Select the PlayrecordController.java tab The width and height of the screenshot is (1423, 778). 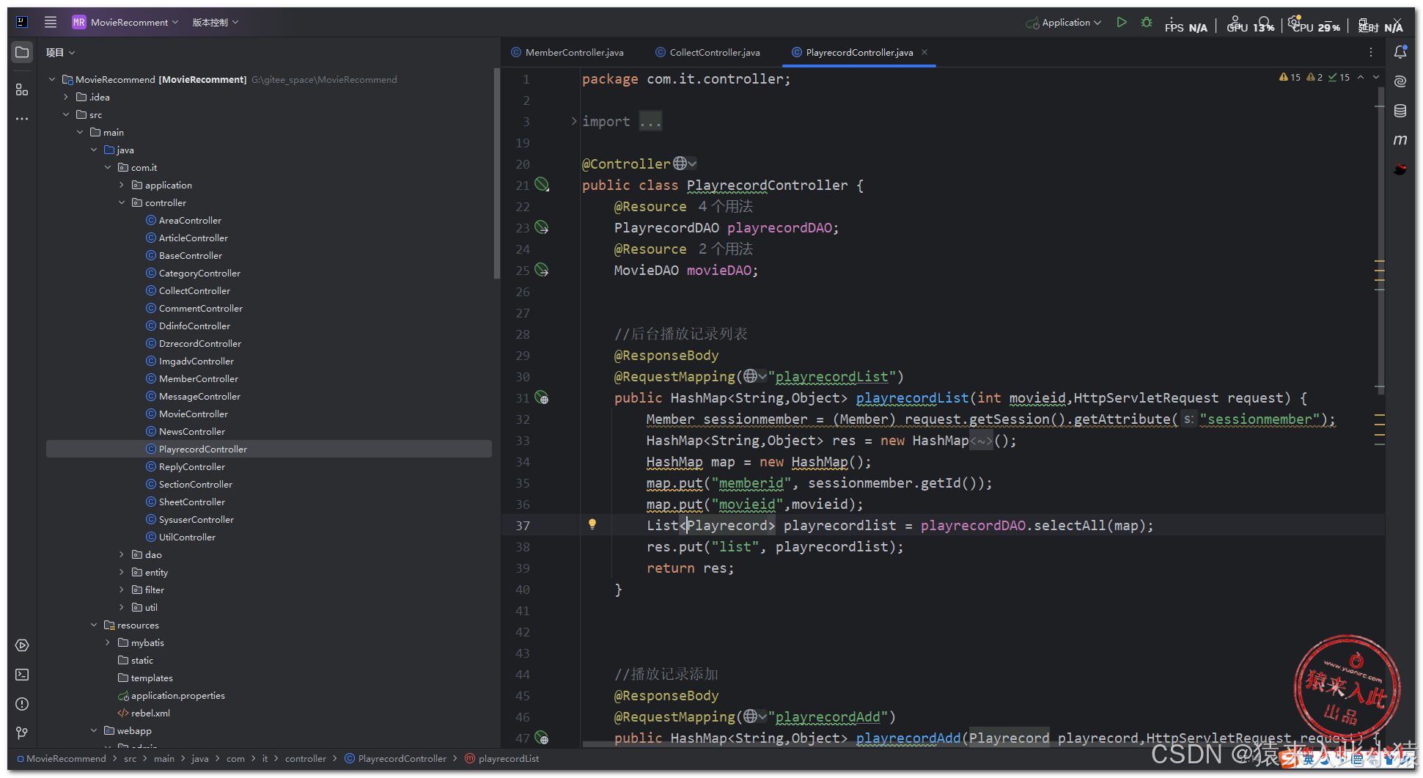(859, 52)
